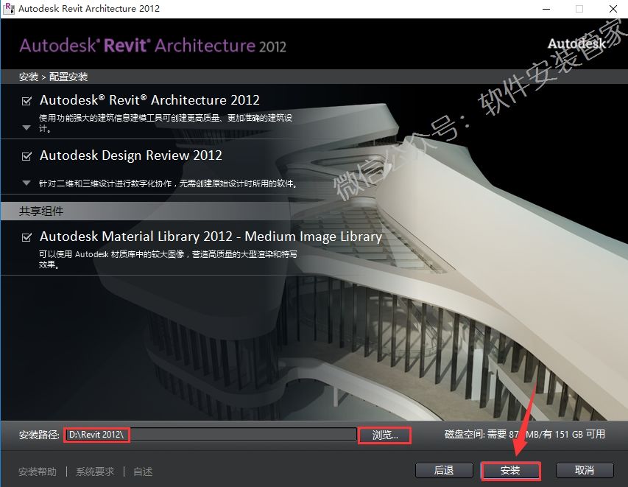Image resolution: width=628 pixels, height=487 pixels.
Task: Maximize the installer window
Action: (x=579, y=9)
